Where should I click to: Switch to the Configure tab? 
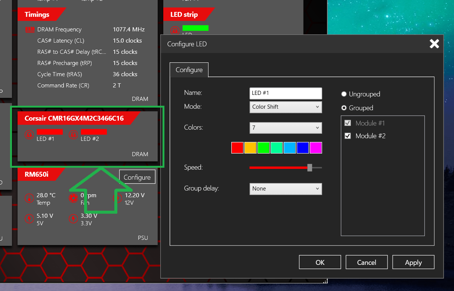click(x=189, y=70)
